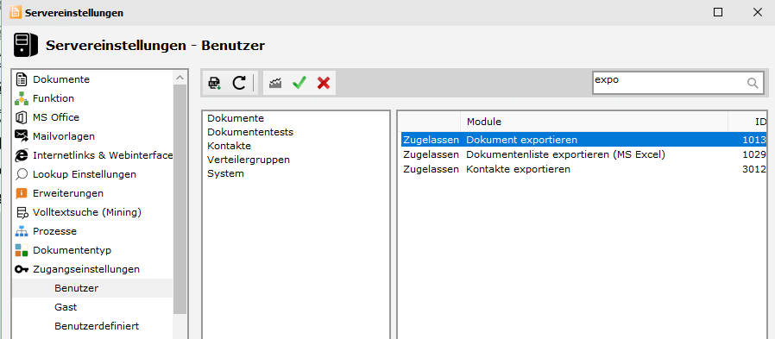
Task: Click the green checkmark allow icon
Action: tap(299, 83)
